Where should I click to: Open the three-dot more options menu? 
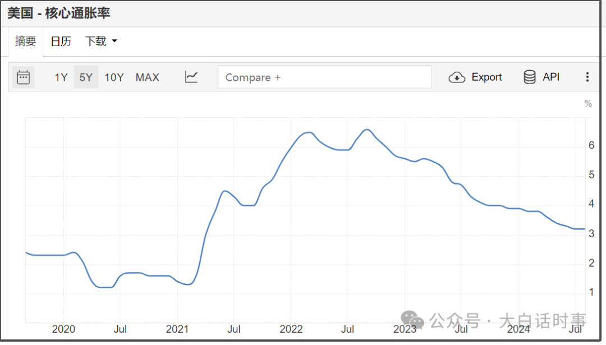tap(587, 77)
